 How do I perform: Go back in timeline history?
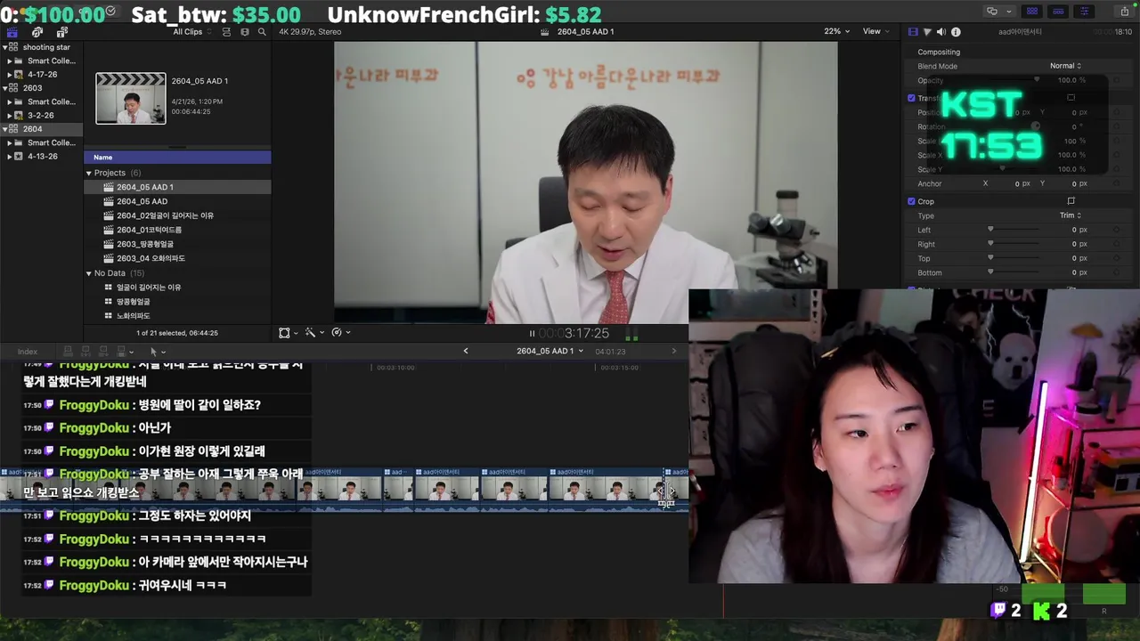point(465,351)
